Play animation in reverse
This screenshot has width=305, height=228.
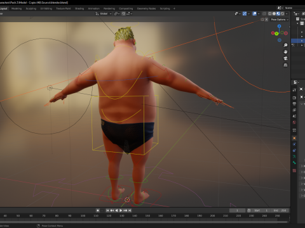tap(116, 210)
